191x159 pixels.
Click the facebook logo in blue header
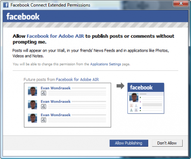point(23,17)
